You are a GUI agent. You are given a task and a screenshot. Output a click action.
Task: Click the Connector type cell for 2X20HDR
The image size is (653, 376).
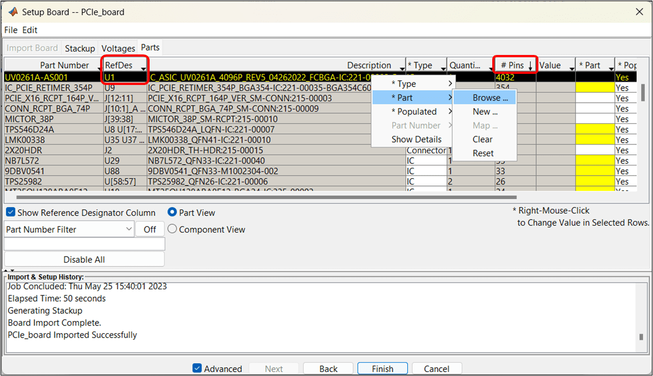coord(426,150)
